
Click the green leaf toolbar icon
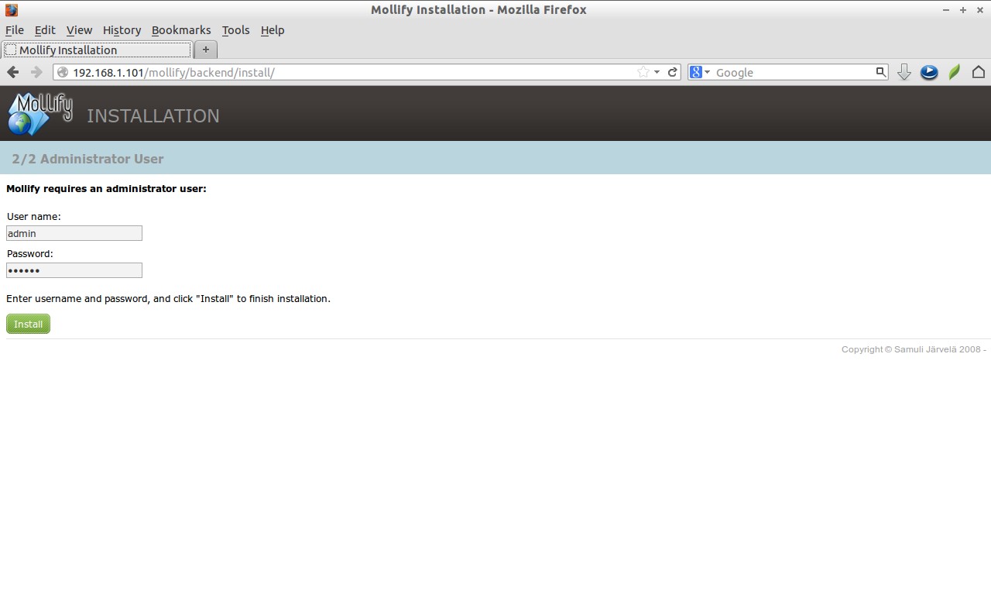(955, 72)
